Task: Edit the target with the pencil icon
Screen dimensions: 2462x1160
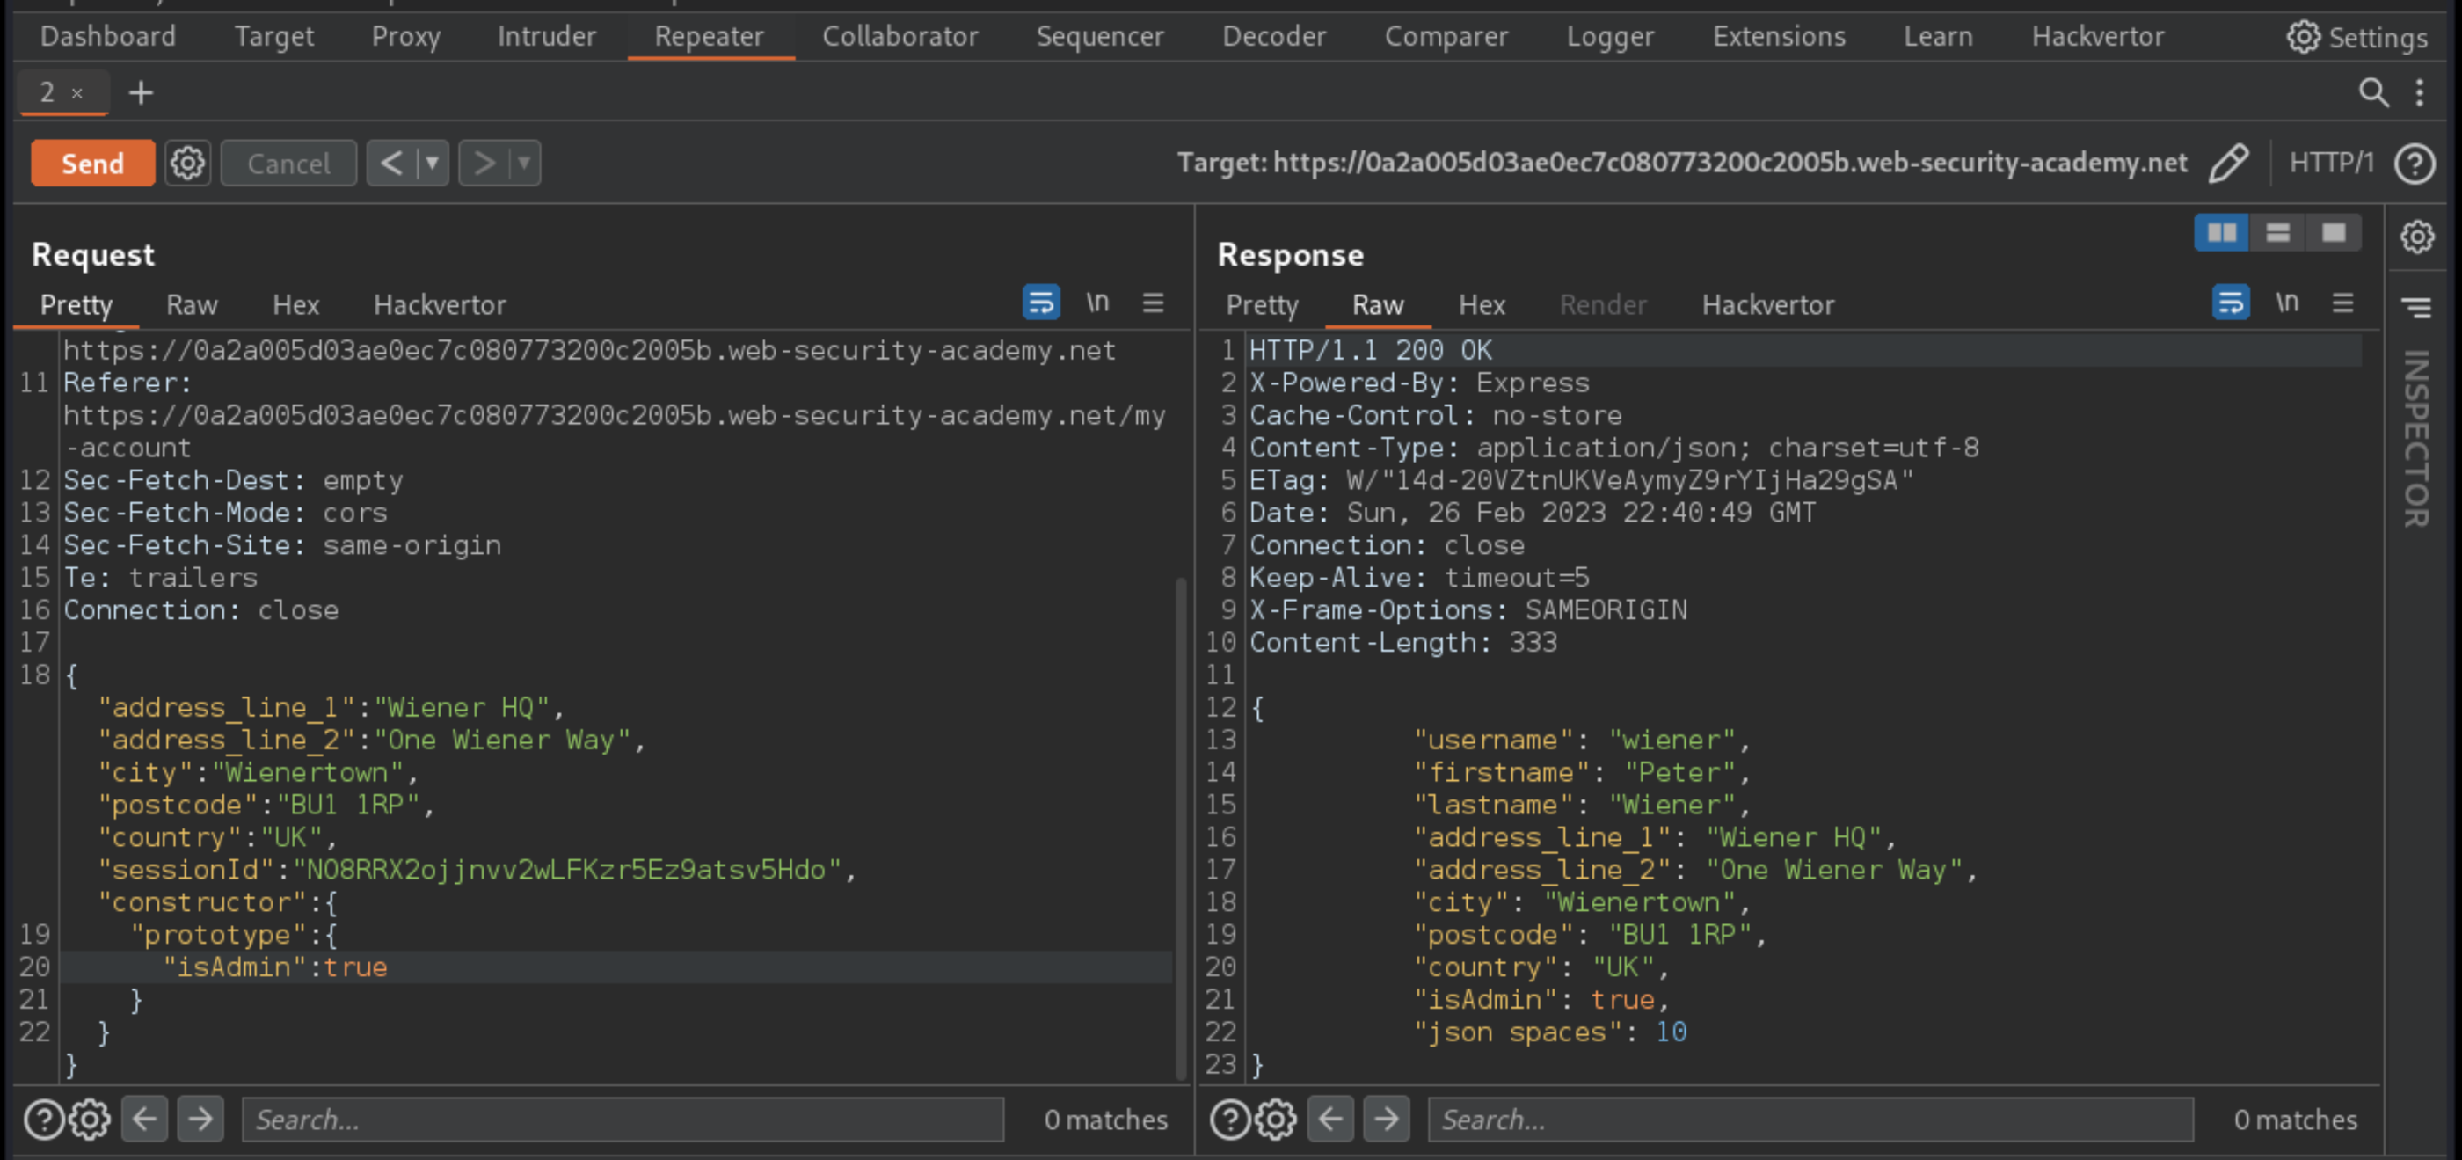Action: coord(2228,164)
